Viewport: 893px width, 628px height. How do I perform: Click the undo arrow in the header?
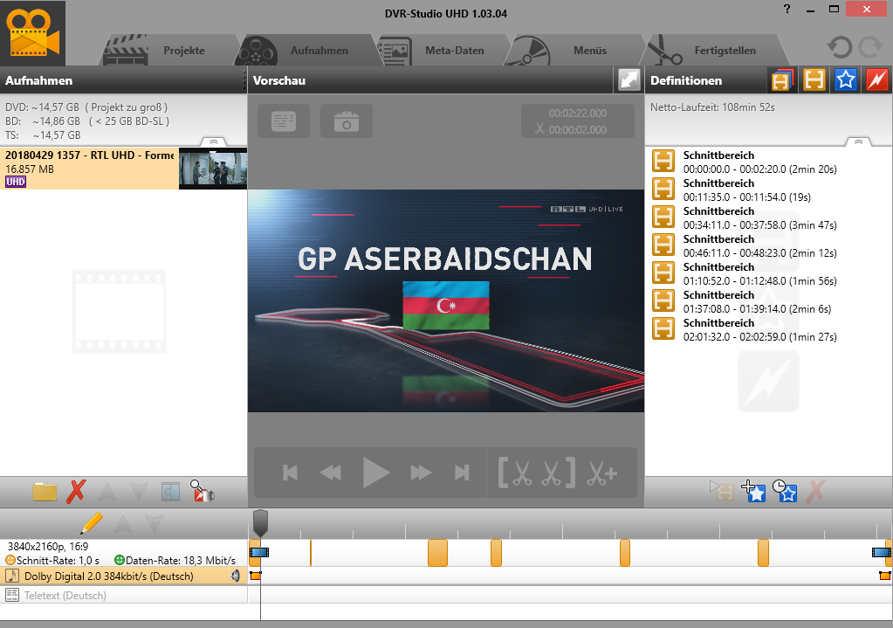(x=840, y=47)
